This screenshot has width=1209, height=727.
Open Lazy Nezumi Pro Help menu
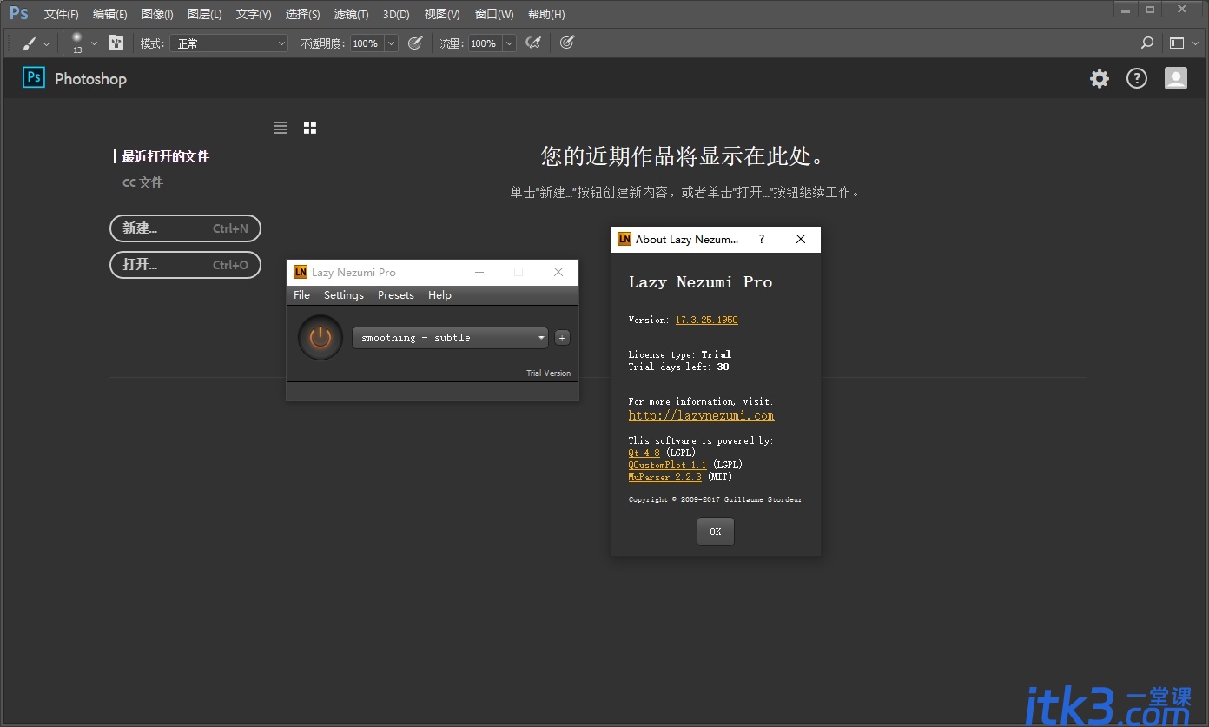point(439,295)
